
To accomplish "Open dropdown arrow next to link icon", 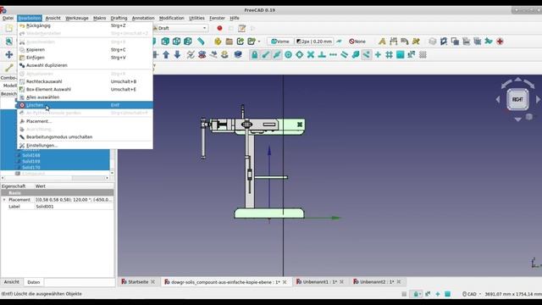I will (x=259, y=42).
